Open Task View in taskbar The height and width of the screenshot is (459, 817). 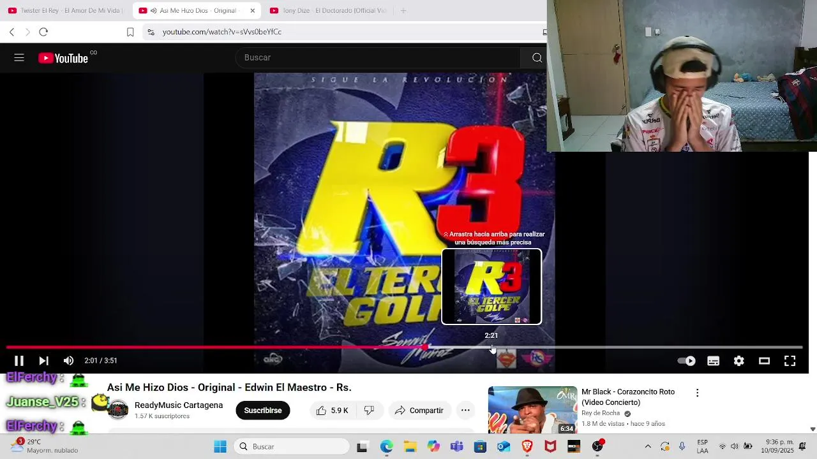point(362,447)
